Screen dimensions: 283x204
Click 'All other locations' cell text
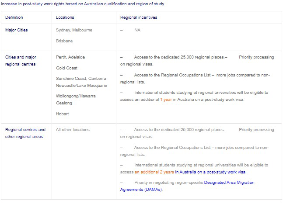[x=73, y=130]
